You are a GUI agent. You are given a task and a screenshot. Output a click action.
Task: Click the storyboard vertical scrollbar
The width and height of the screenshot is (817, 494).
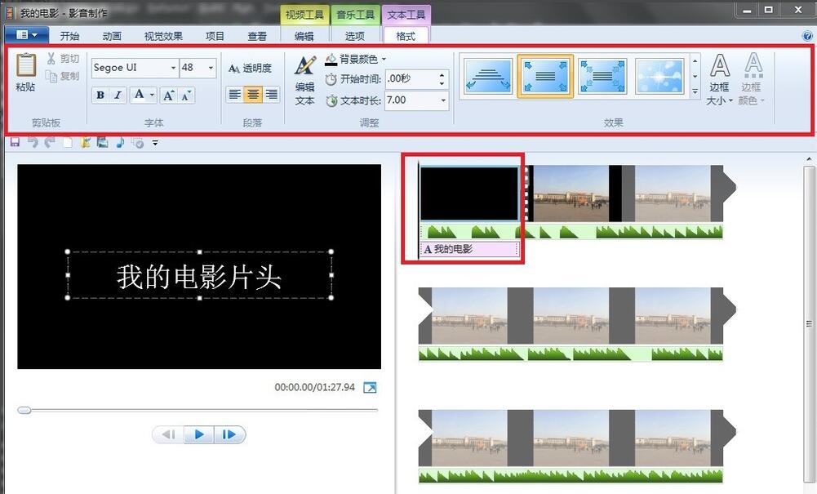tap(809, 326)
